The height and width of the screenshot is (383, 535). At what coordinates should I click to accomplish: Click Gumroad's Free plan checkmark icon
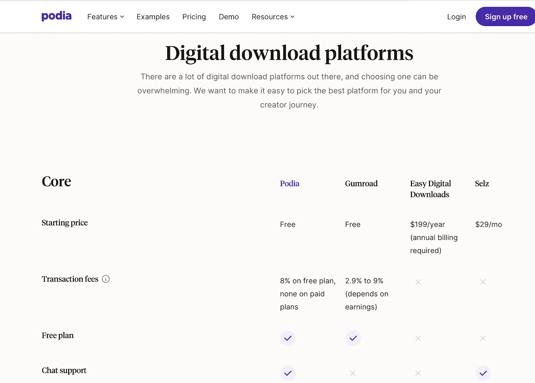tap(353, 338)
